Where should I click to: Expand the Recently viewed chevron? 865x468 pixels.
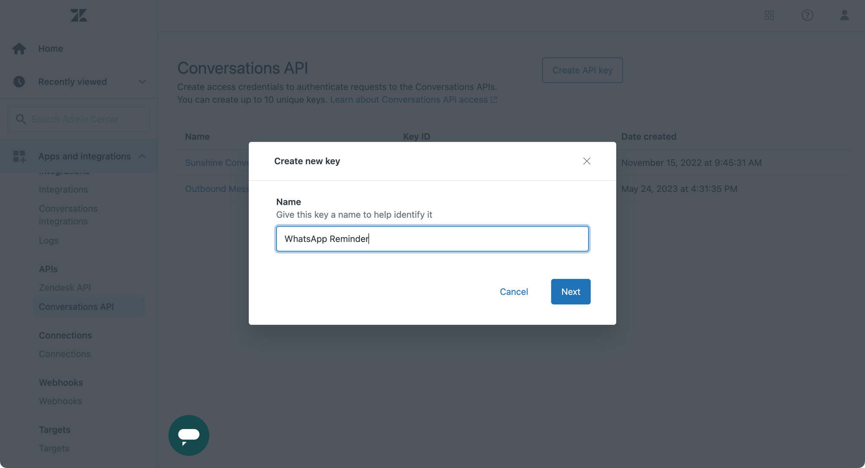[142, 82]
